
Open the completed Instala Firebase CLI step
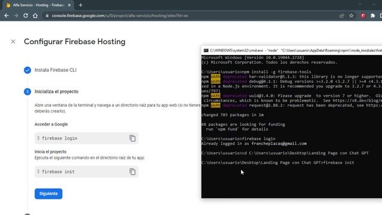56,70
